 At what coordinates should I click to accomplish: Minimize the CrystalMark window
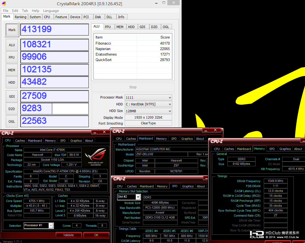[x=157, y=3]
